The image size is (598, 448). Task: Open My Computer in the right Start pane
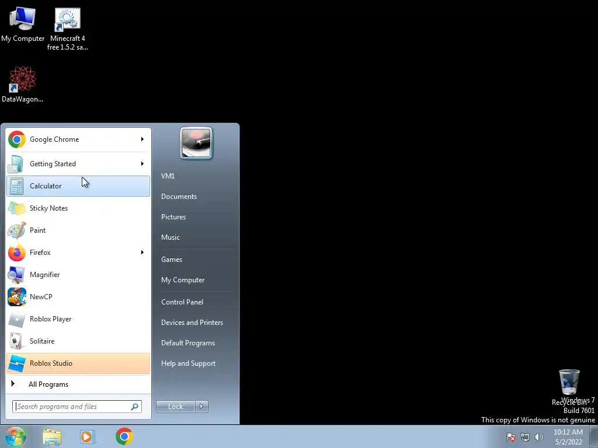pyautogui.click(x=183, y=280)
